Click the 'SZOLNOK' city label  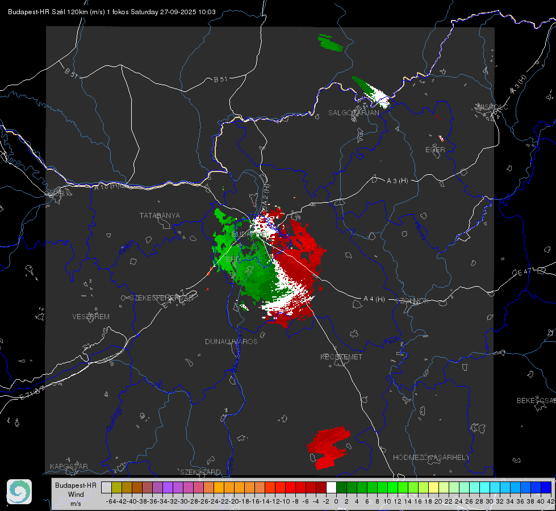[412, 301]
